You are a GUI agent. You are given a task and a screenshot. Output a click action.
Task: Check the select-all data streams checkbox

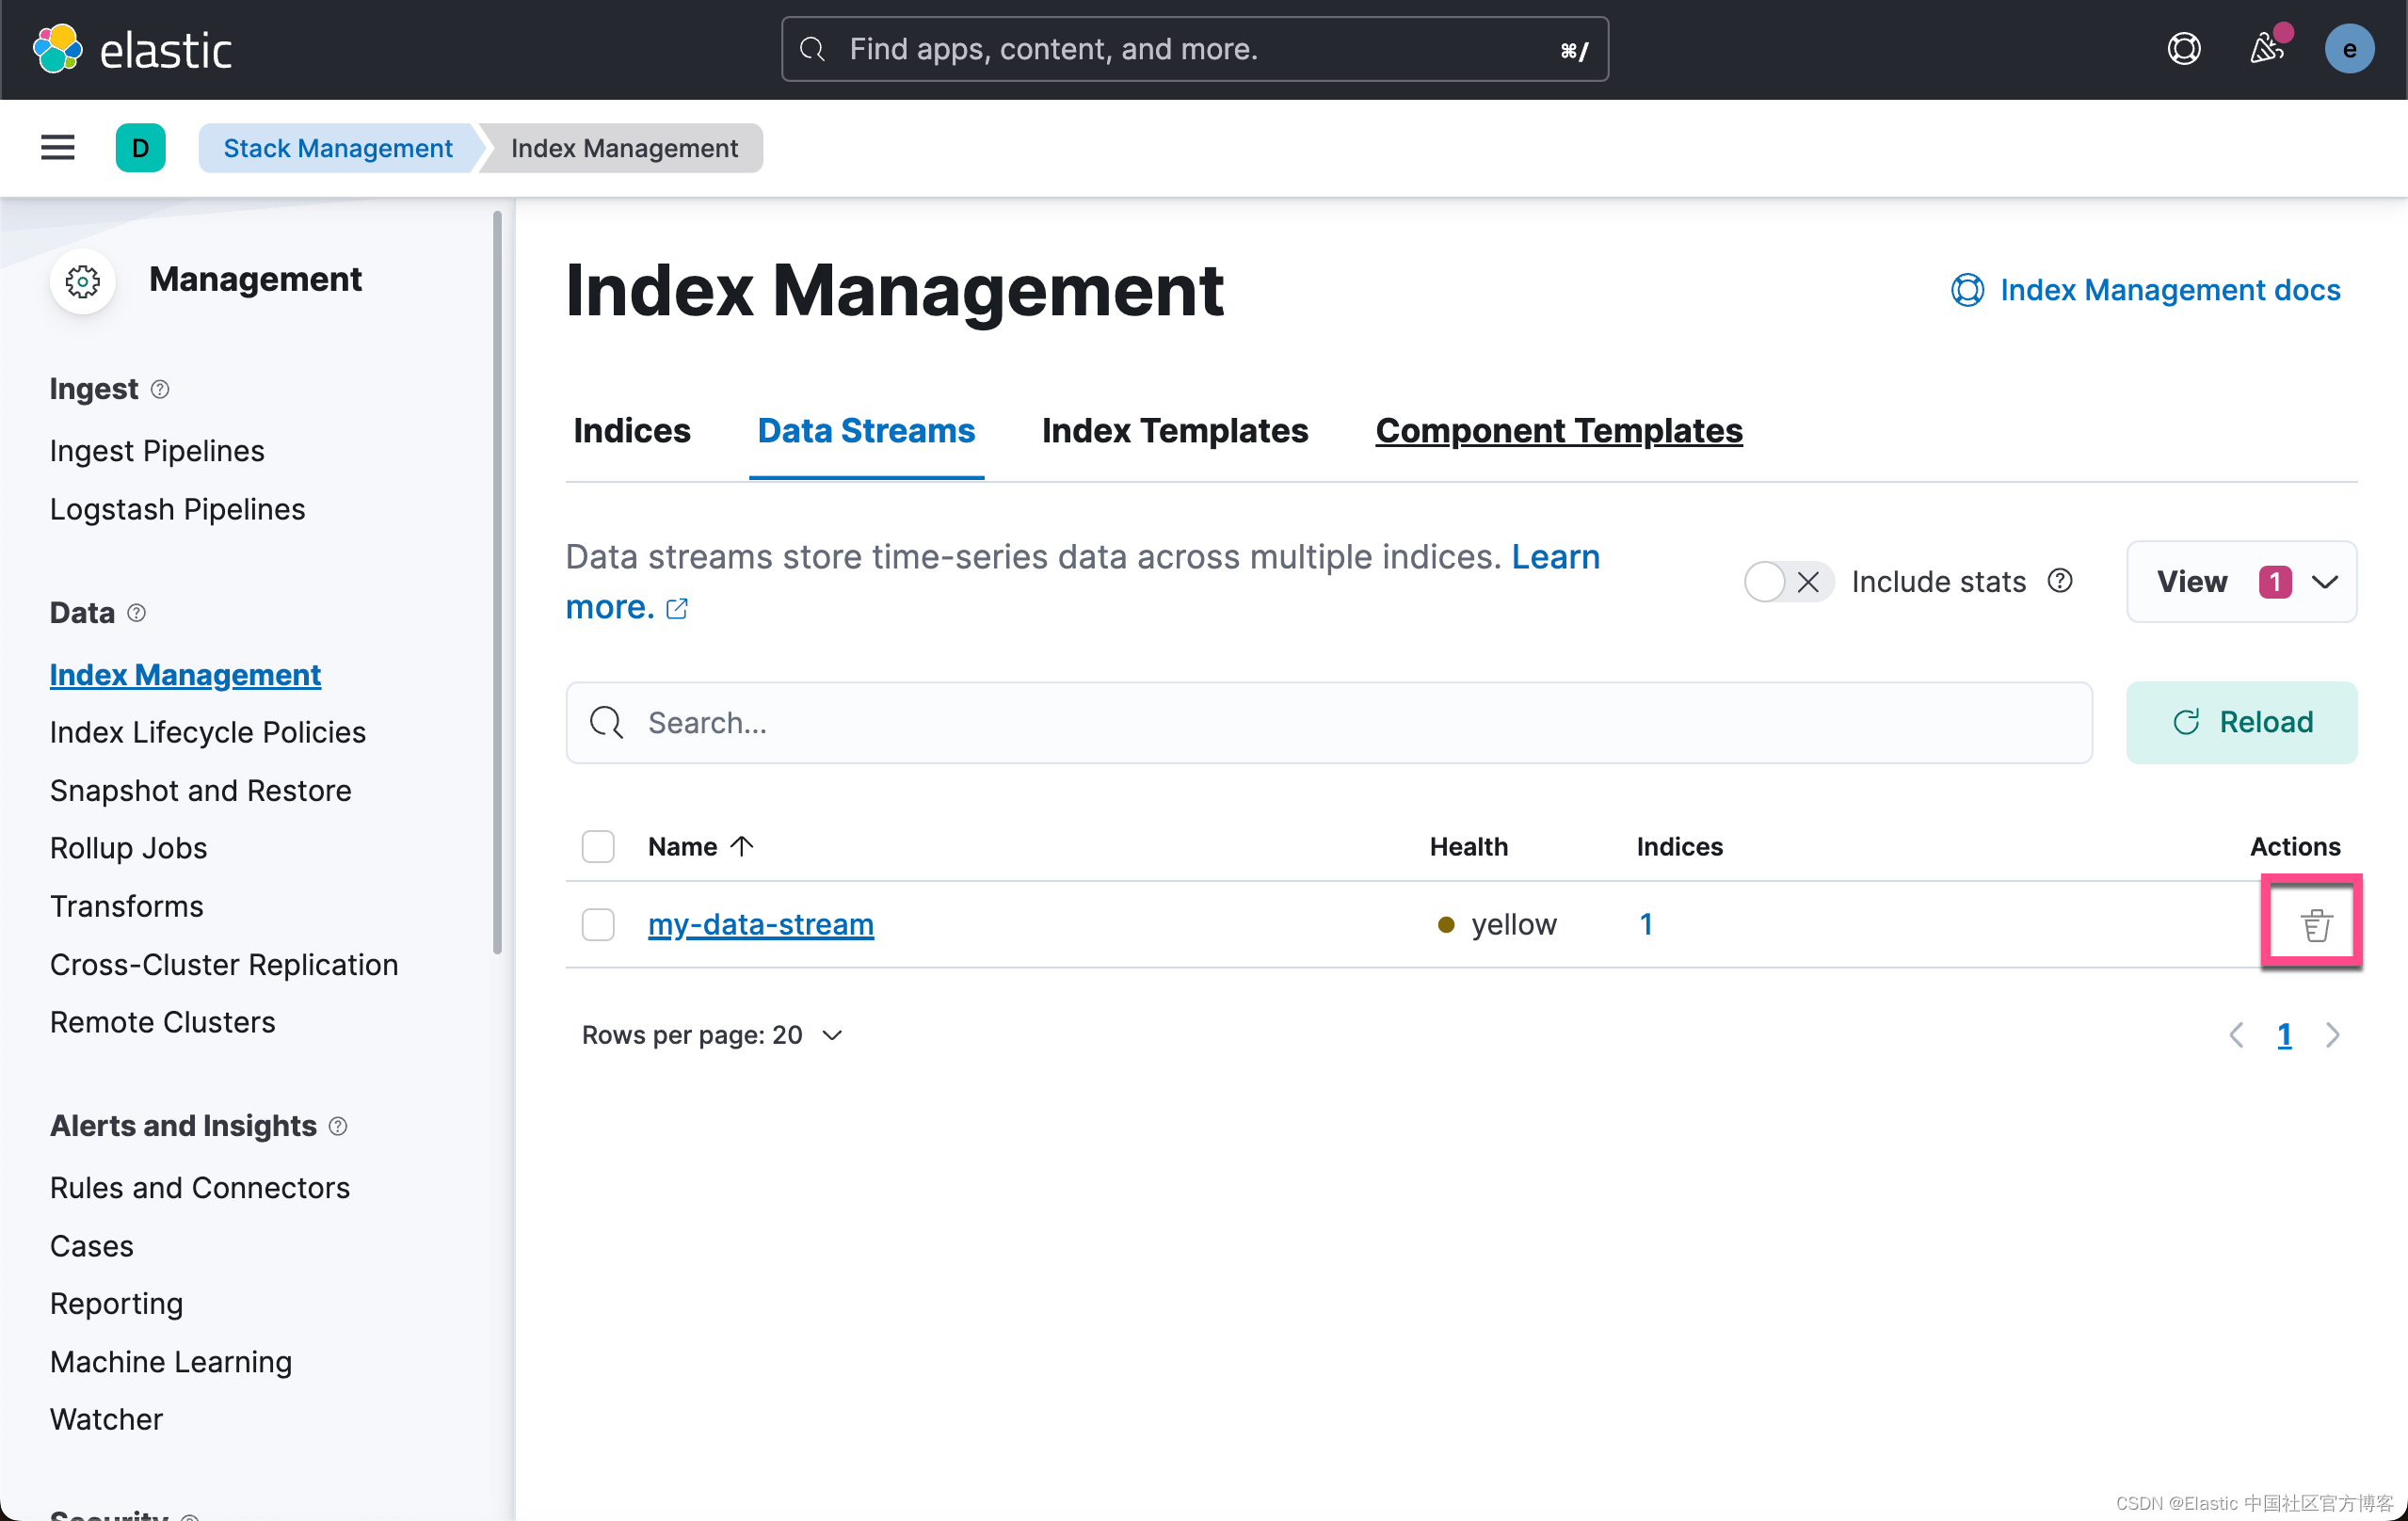(597, 846)
